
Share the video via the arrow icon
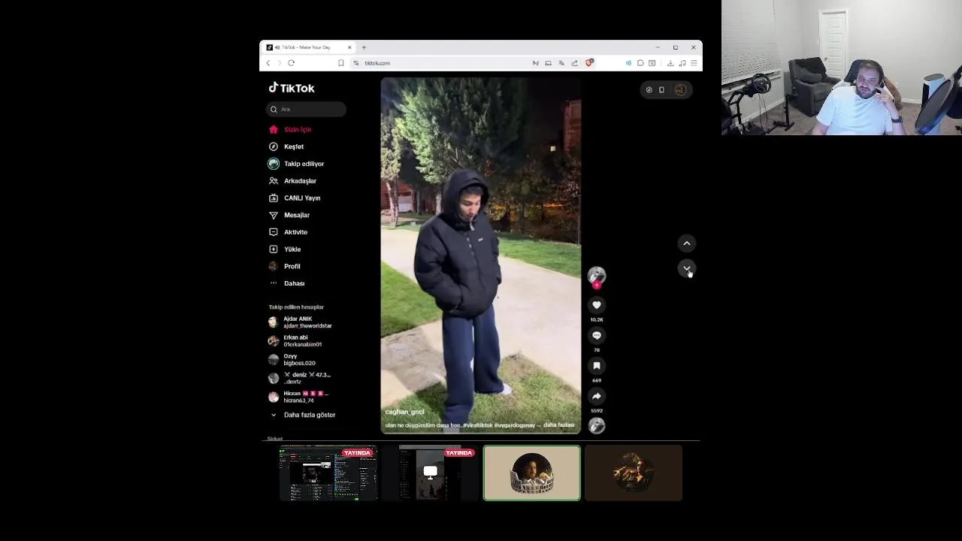click(x=597, y=396)
